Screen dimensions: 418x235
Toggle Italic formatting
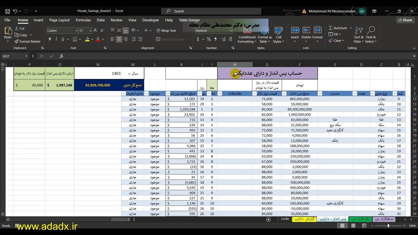[56, 39]
